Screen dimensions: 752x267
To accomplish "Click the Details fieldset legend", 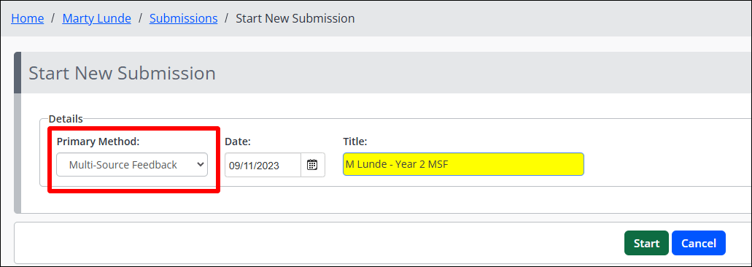I will tap(66, 119).
